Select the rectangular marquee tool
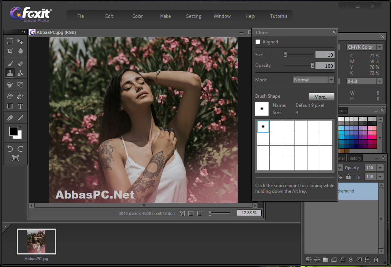The image size is (391, 267). [x=10, y=41]
